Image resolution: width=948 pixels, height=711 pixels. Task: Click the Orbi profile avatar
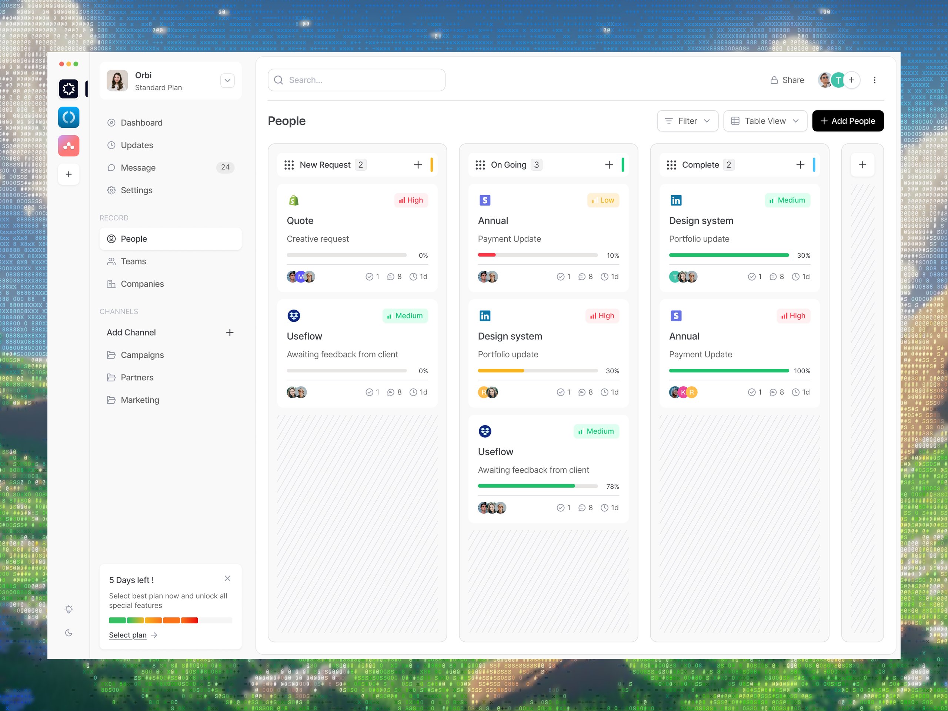(117, 80)
